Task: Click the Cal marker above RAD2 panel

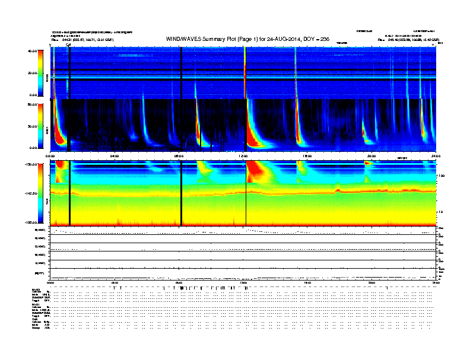Action: [x=68, y=45]
